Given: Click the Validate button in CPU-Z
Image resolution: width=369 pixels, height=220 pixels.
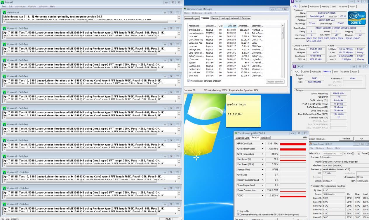Looking at the screenshot, I should [346, 139].
